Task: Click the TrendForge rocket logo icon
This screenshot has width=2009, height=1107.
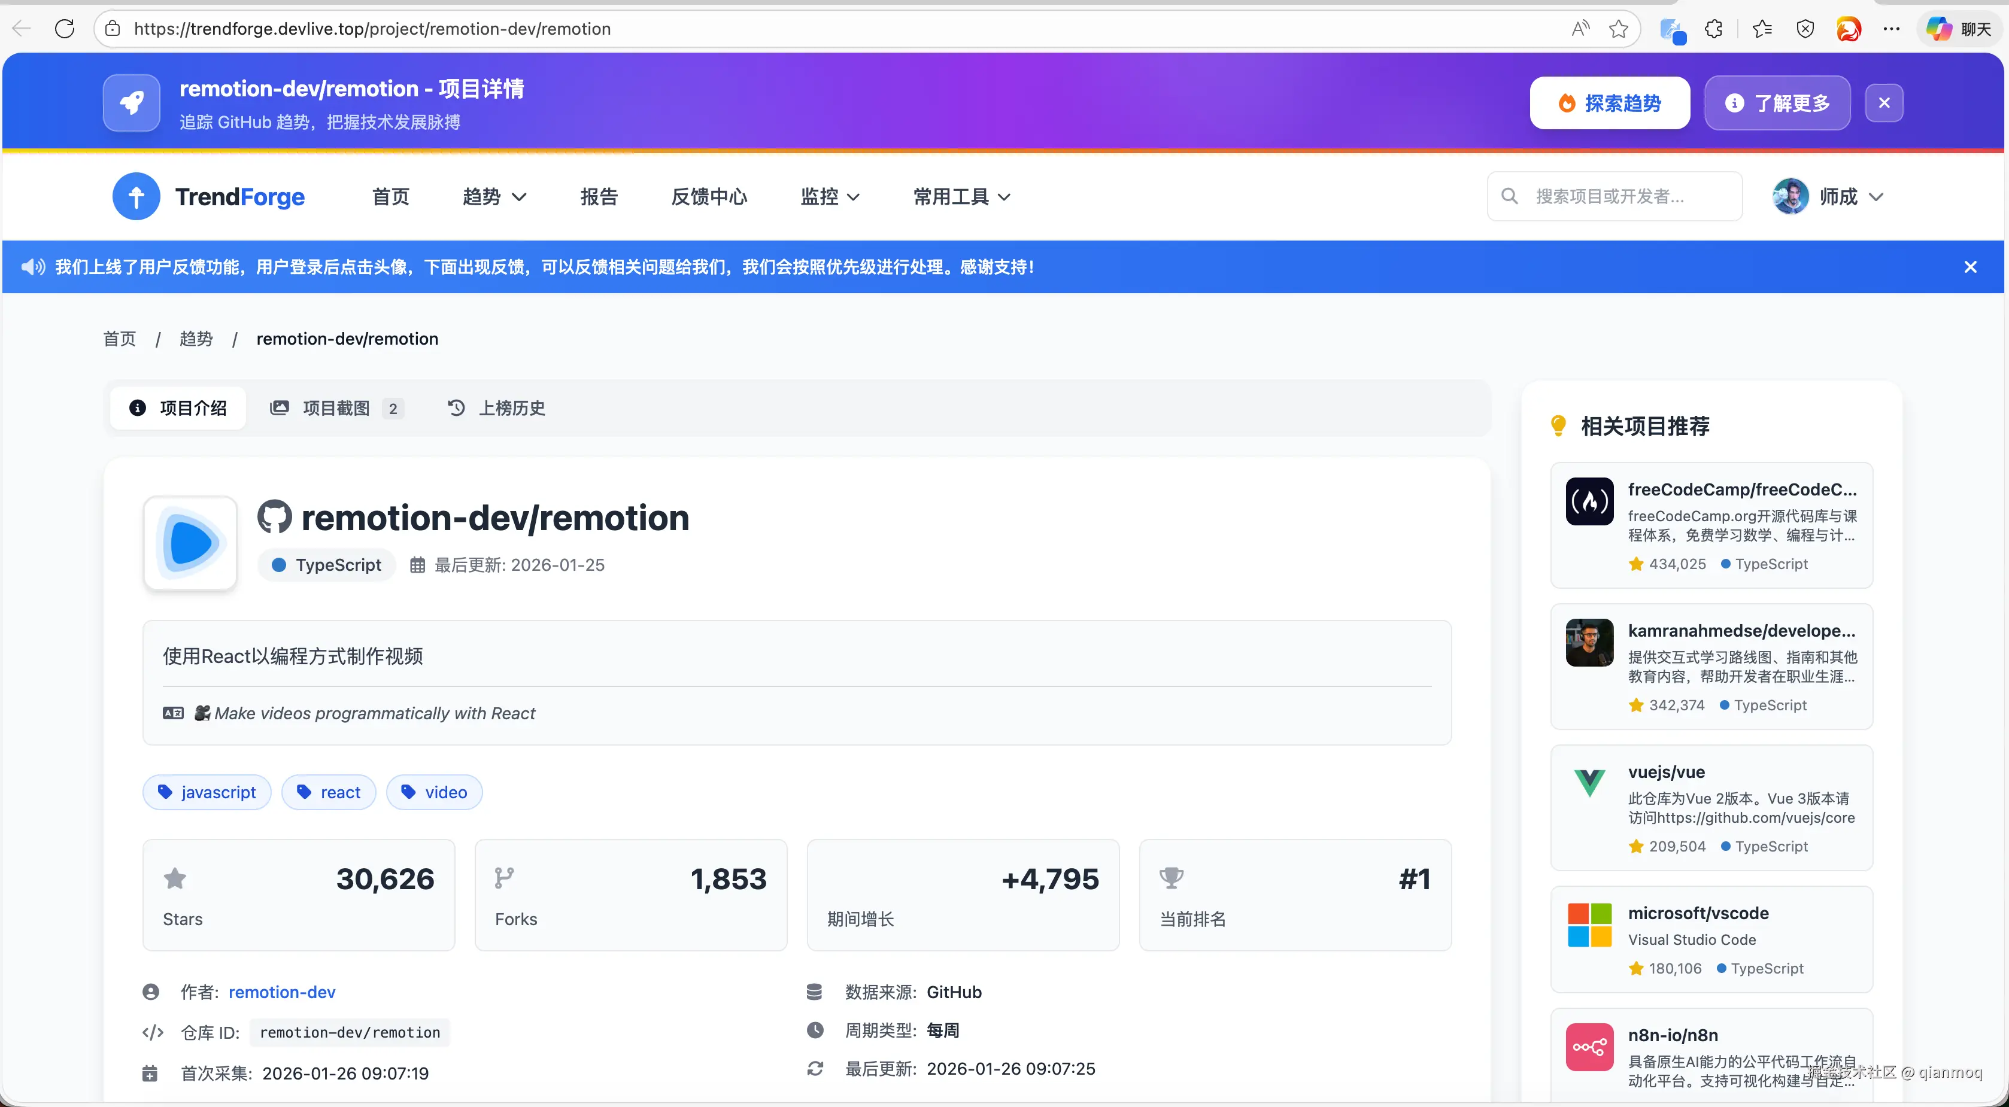Action: tap(131, 102)
